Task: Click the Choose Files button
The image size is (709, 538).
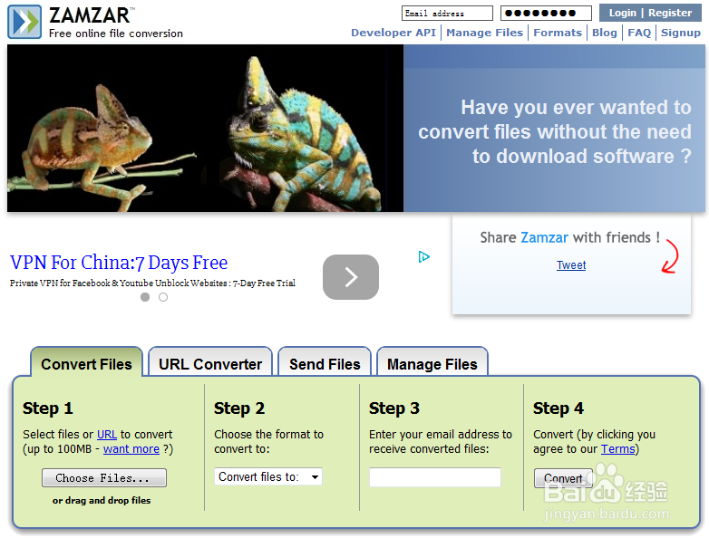Action: tap(104, 477)
